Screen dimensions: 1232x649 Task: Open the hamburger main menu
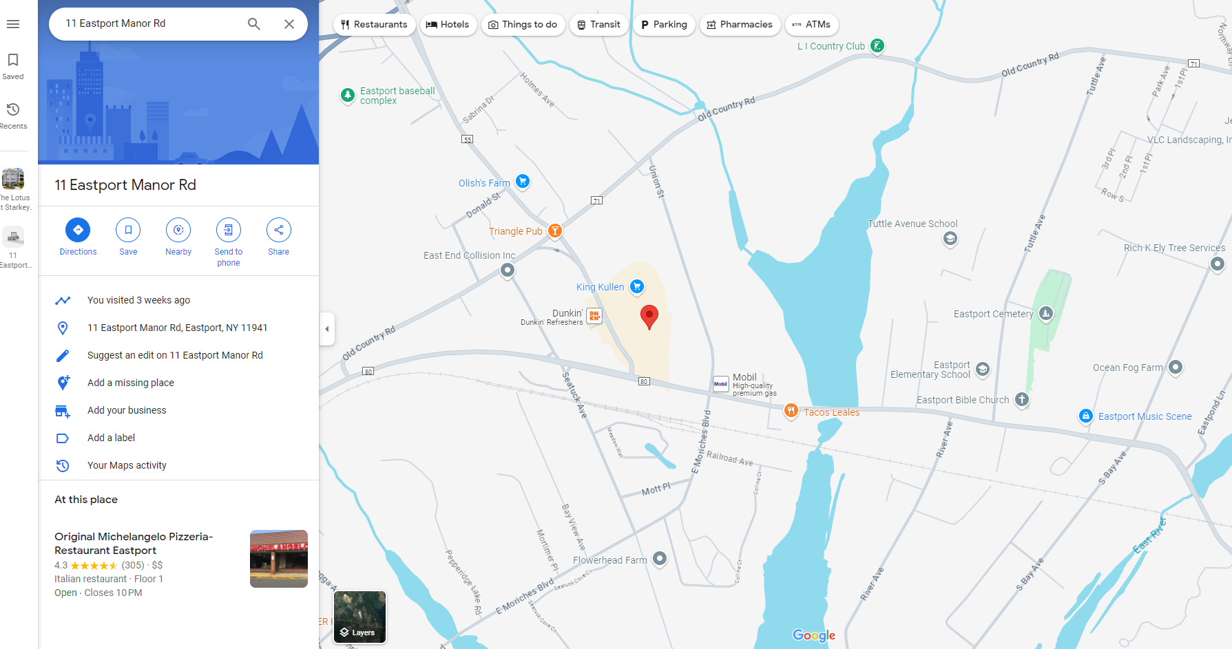(x=12, y=24)
